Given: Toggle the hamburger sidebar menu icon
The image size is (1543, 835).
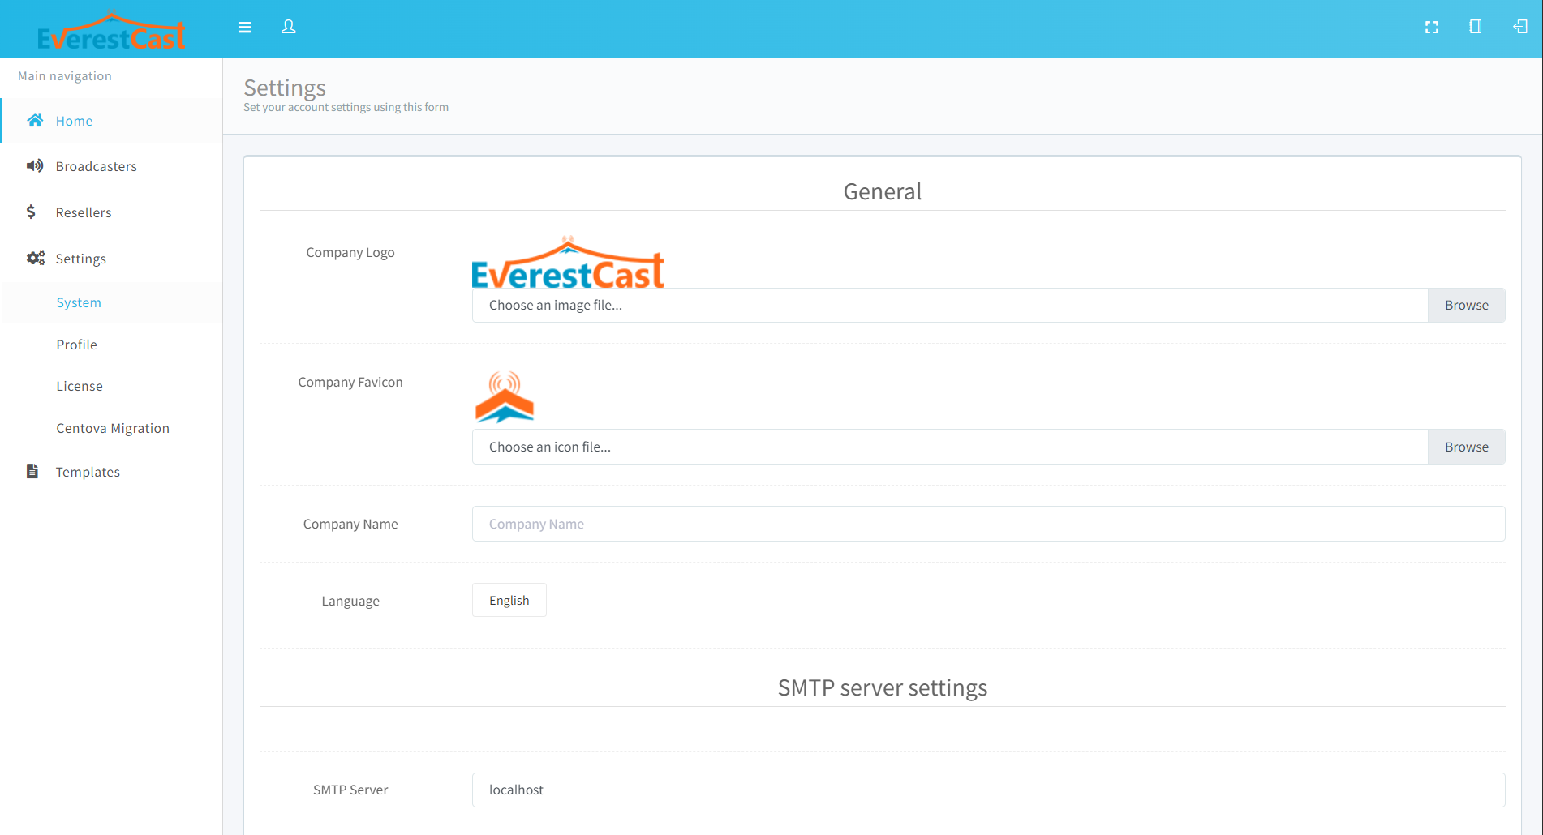Looking at the screenshot, I should (x=244, y=28).
